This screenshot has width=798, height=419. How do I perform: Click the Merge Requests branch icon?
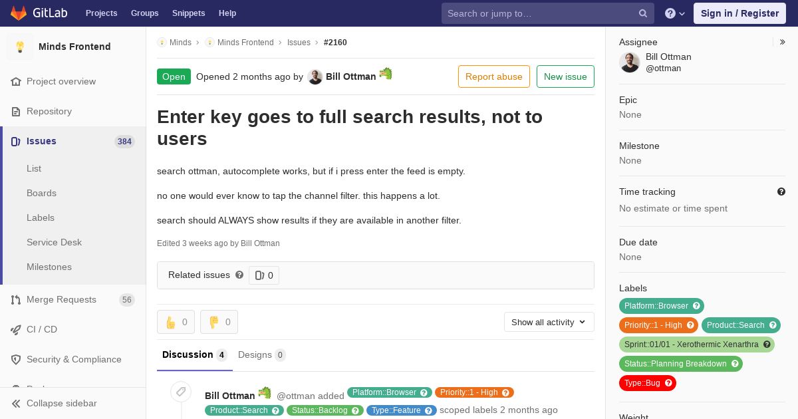pos(16,299)
